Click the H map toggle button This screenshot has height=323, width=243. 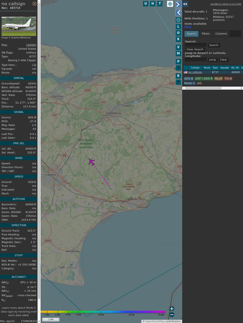point(152,3)
